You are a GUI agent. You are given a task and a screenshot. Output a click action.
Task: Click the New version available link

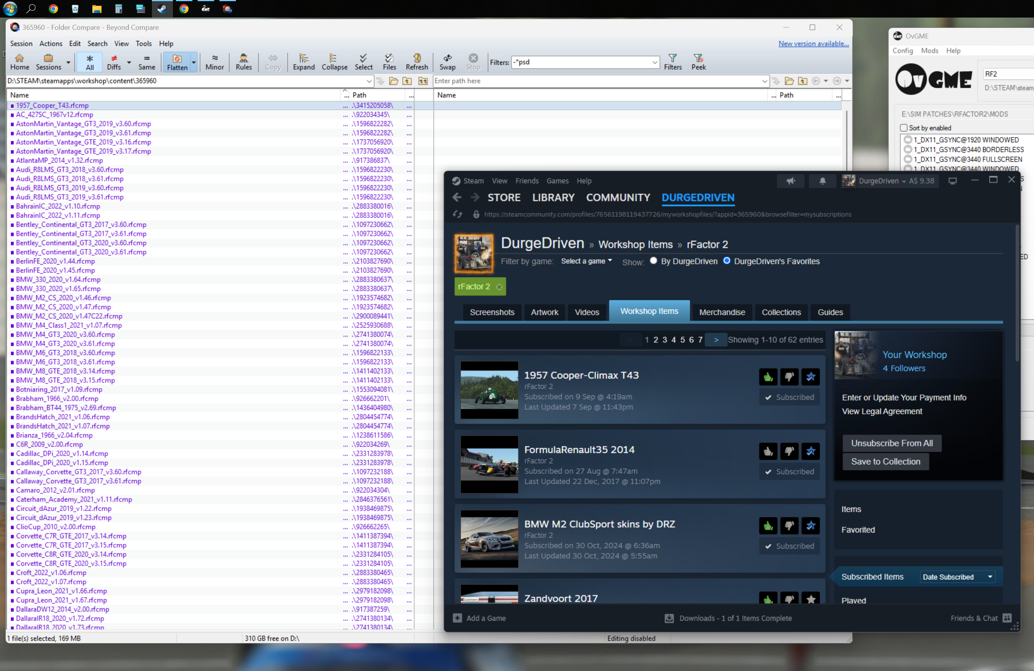[813, 44]
